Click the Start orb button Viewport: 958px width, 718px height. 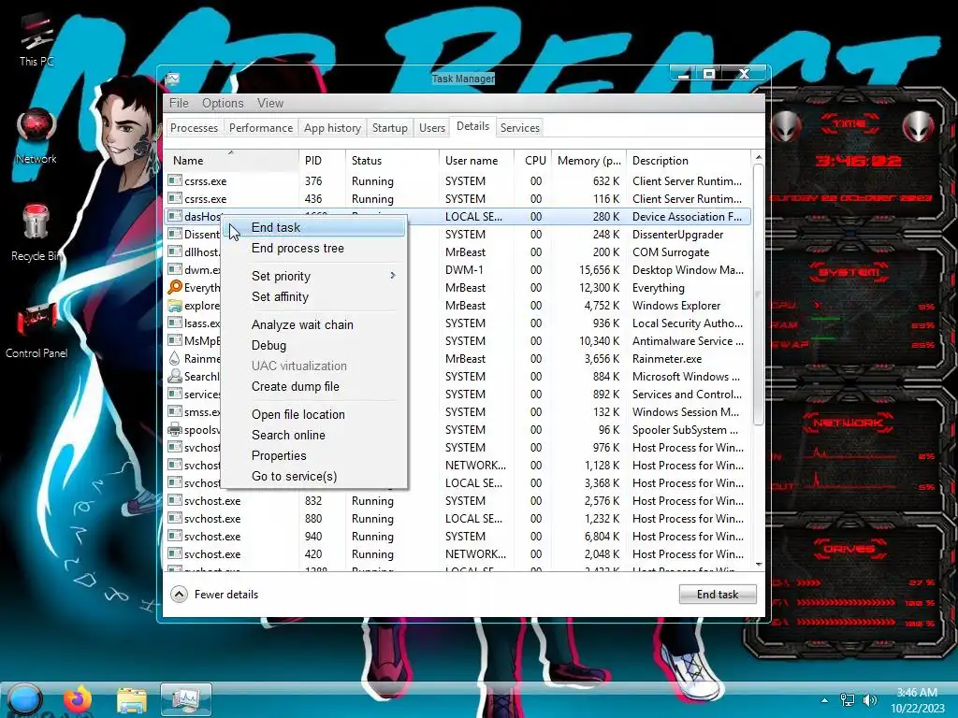click(x=25, y=699)
